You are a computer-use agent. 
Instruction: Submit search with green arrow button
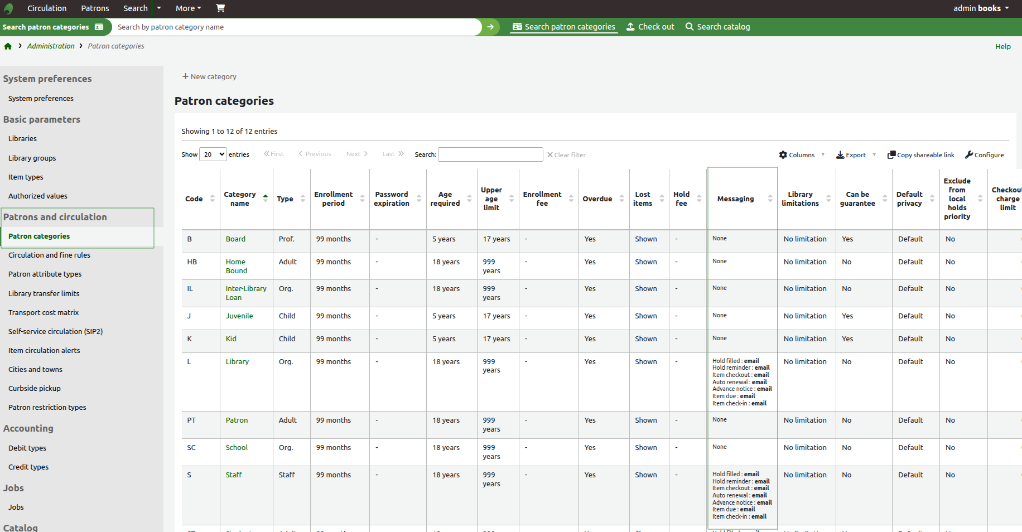coord(490,27)
